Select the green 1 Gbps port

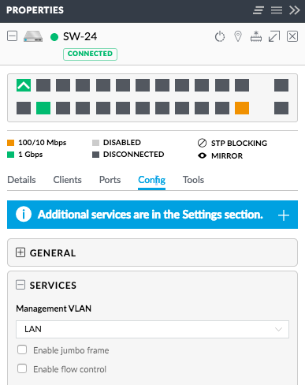click(x=43, y=108)
